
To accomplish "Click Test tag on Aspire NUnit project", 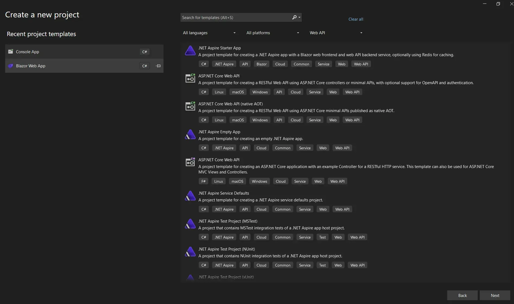I will coord(322,265).
